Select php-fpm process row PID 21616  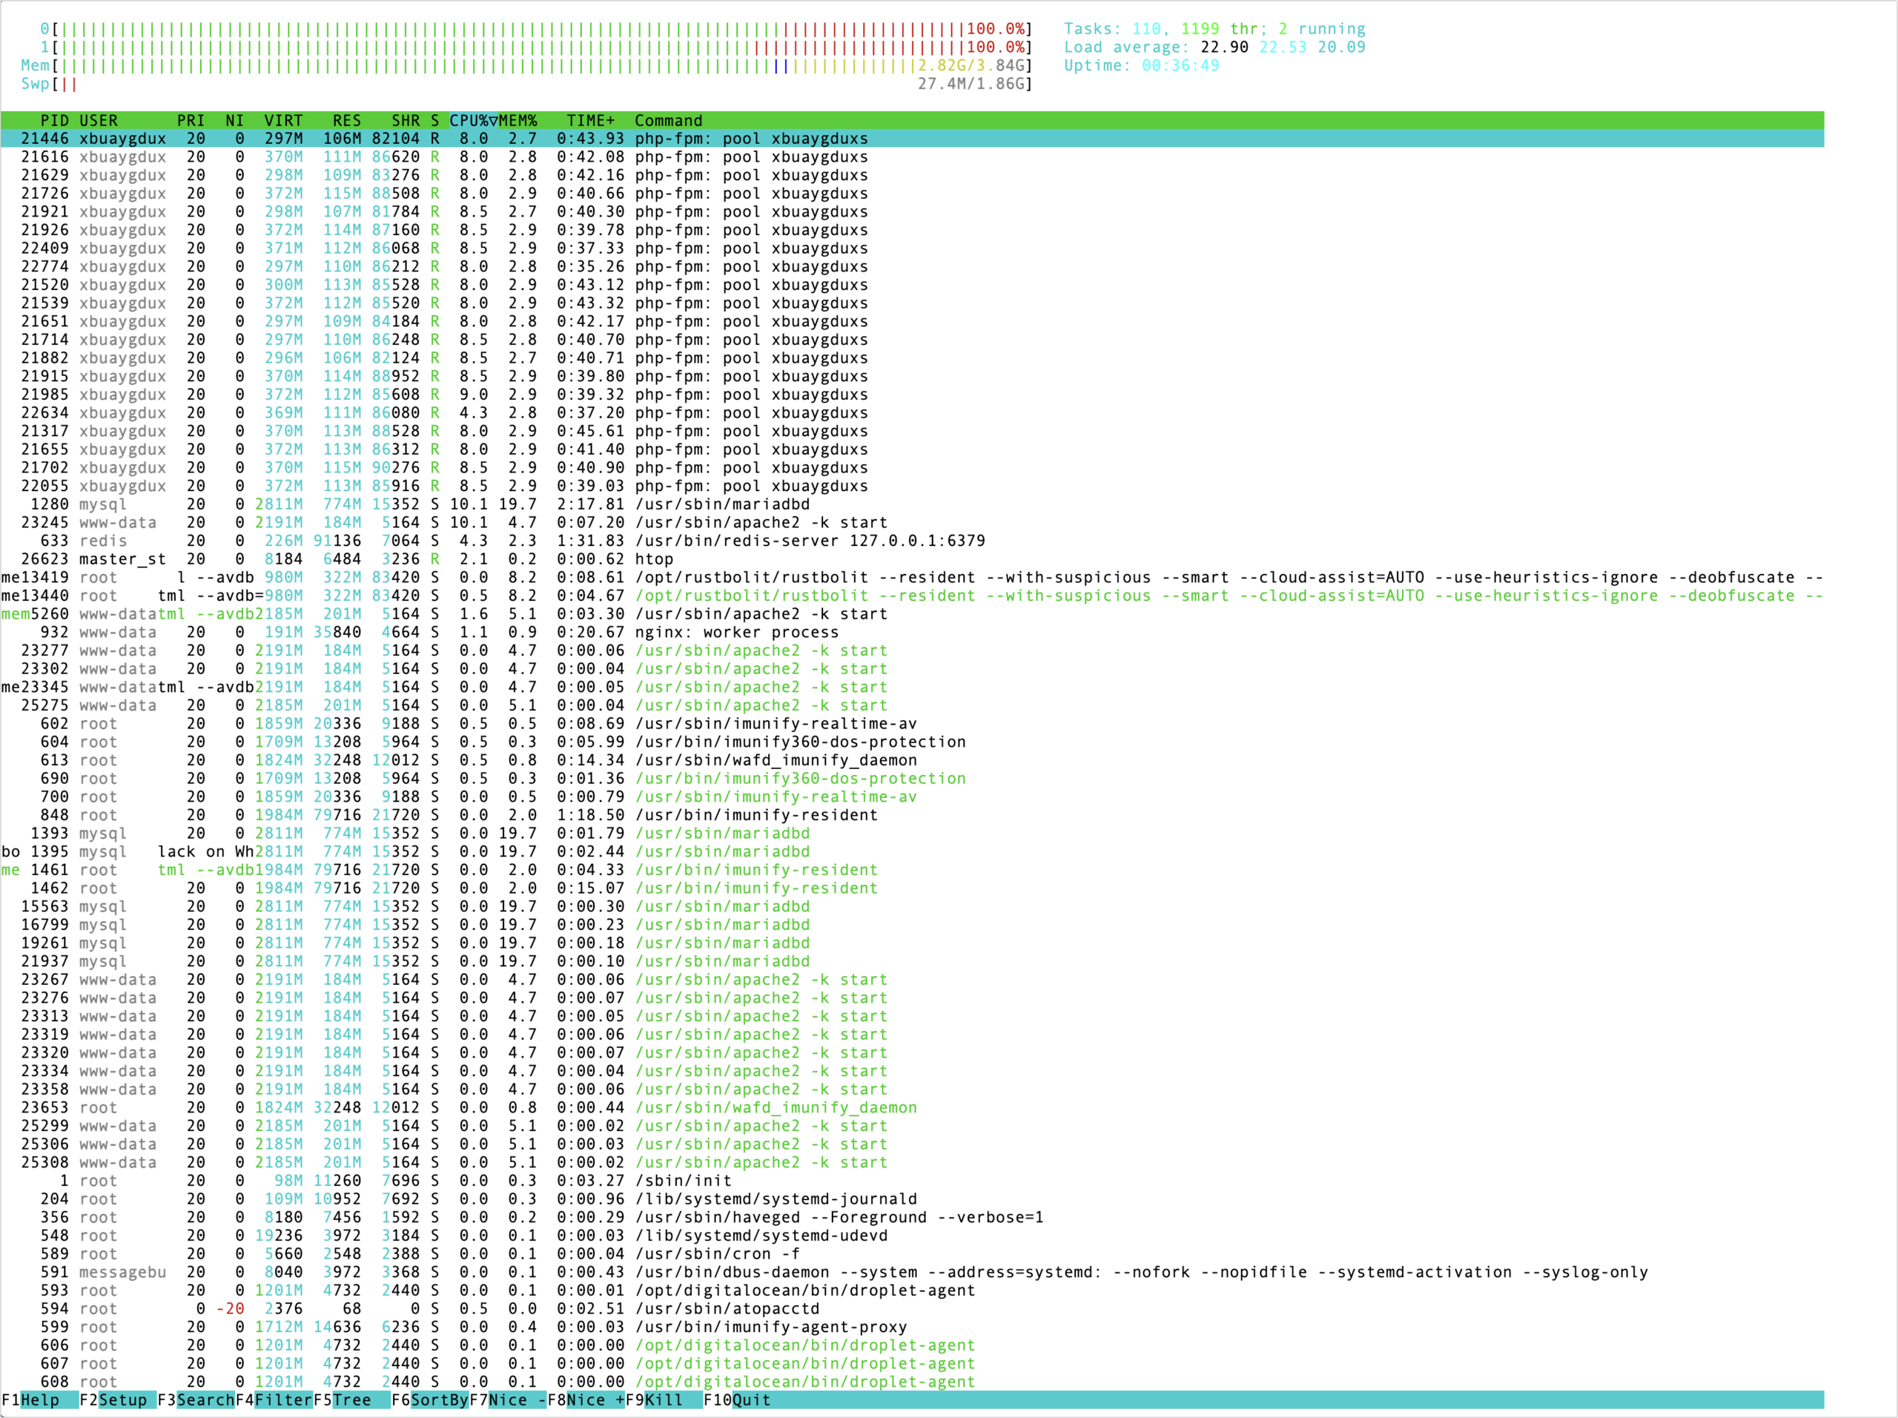coord(912,156)
